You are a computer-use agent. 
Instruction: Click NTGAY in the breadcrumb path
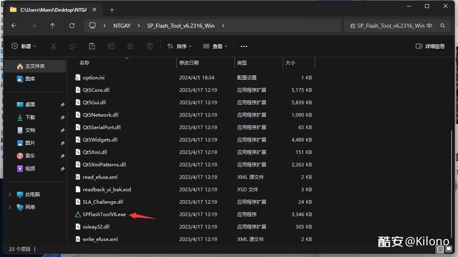[122, 26]
